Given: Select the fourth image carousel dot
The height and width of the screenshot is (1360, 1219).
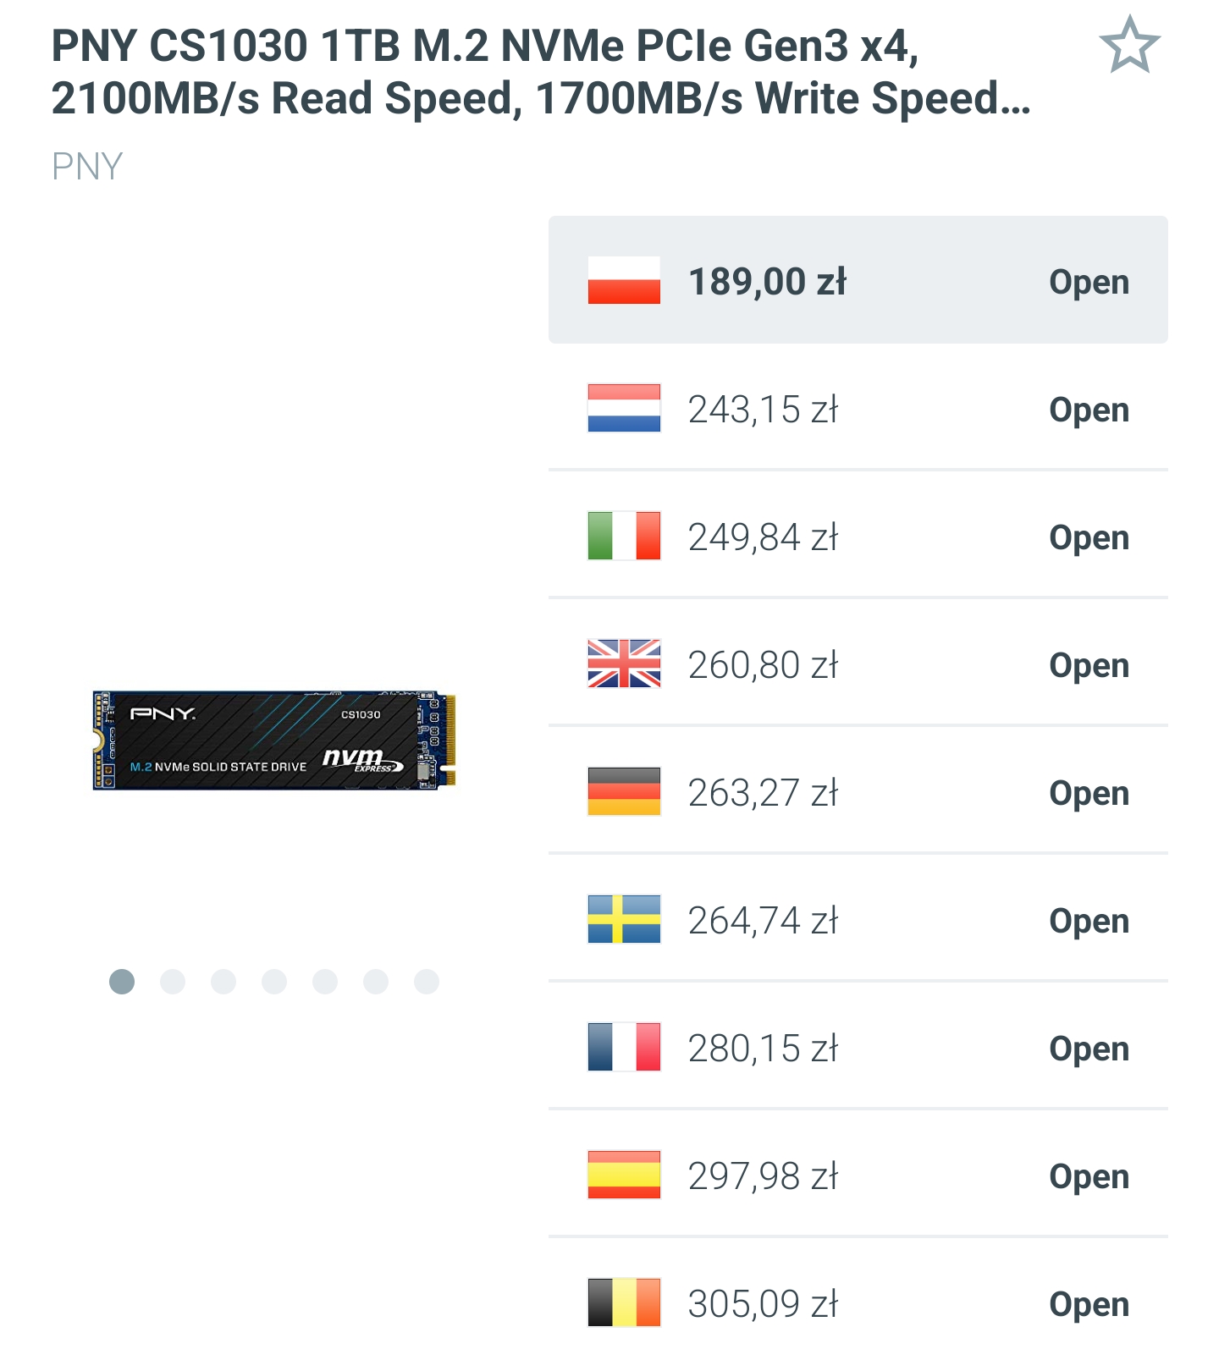Looking at the screenshot, I should click(274, 982).
